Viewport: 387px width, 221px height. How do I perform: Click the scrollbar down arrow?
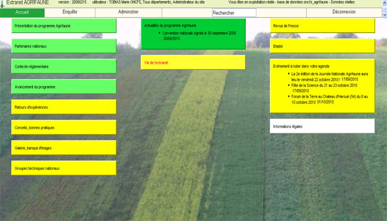[385, 15]
